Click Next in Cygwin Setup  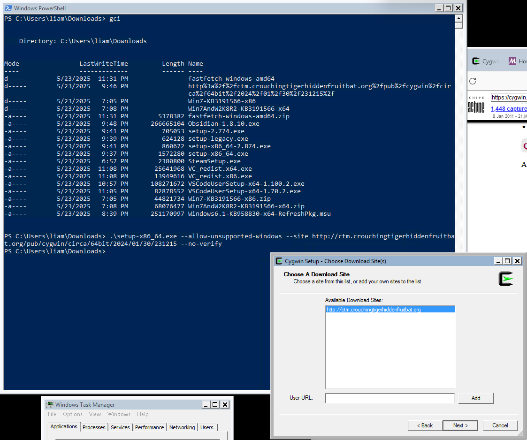460,425
